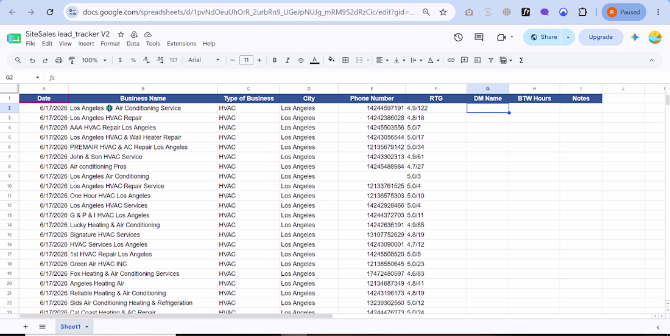The image size is (670, 336).
Task: Show side panel arrow at bottom right
Action: tap(658, 327)
